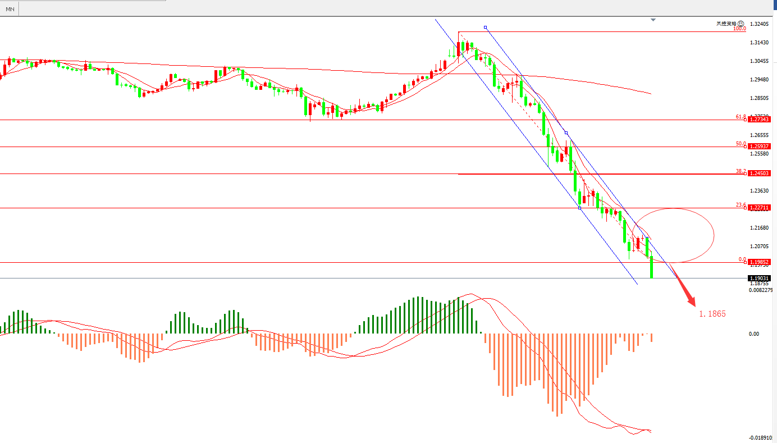Click the 1.32405 price axis value

pos(760,24)
